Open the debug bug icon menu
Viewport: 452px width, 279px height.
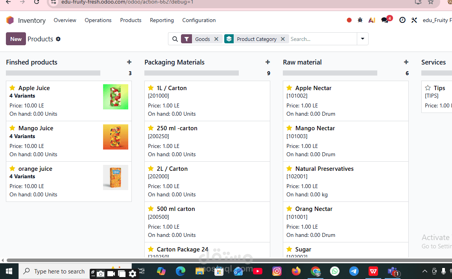point(360,20)
